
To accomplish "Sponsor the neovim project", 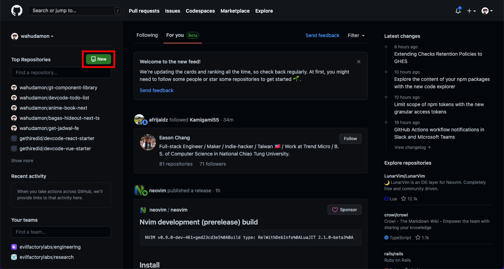I will (x=344, y=210).
